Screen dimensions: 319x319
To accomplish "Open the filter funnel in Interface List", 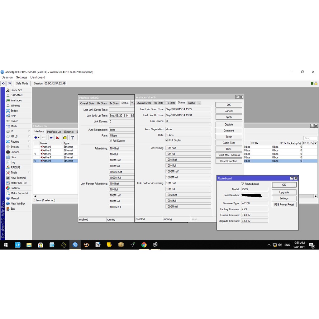I will [72, 138].
